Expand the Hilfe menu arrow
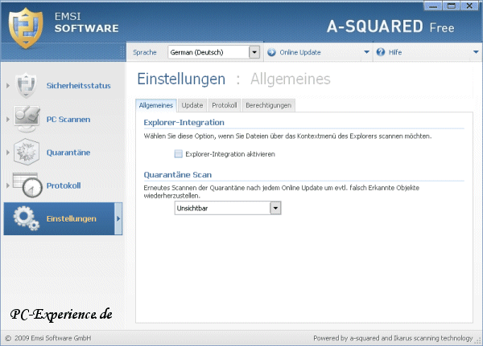 coord(475,52)
